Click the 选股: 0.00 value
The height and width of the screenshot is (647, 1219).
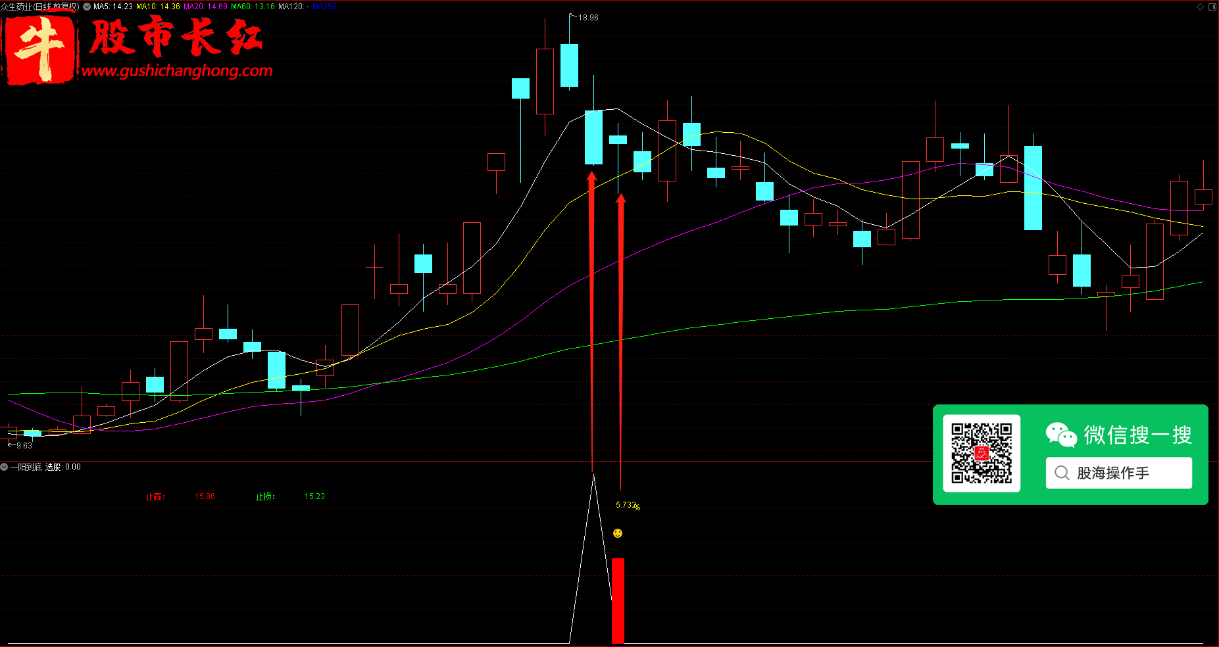click(x=63, y=467)
